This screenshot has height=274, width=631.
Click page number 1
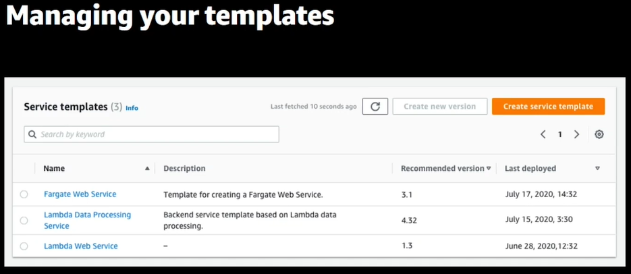[559, 134]
